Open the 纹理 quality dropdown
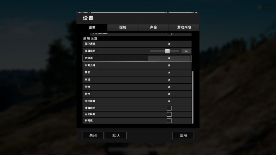Screen dimensions: 276x155 tap(169, 80)
